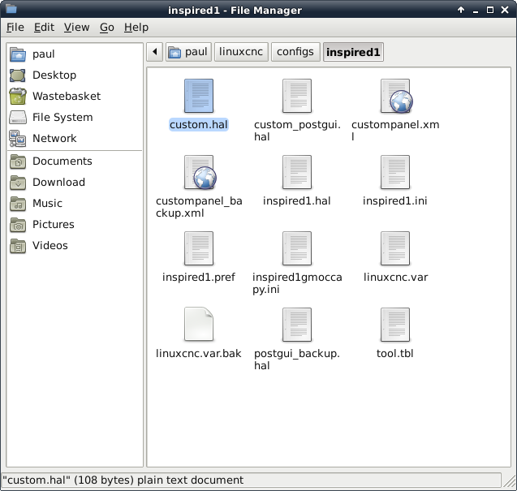Open Pictures folder in sidebar
Screen dimensions: 517x491
tap(75, 225)
